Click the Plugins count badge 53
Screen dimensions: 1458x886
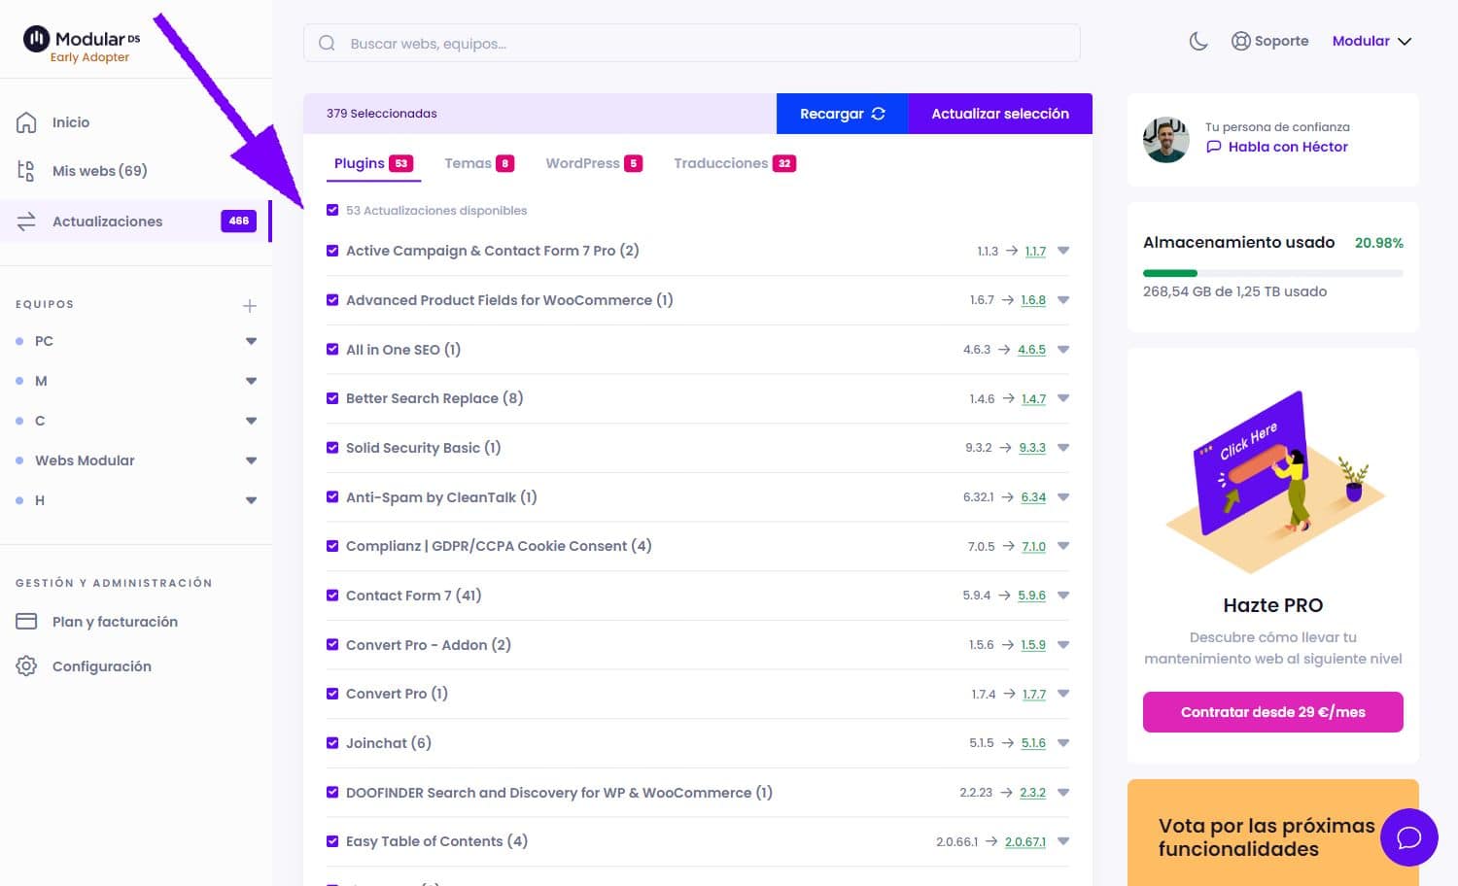pos(400,163)
